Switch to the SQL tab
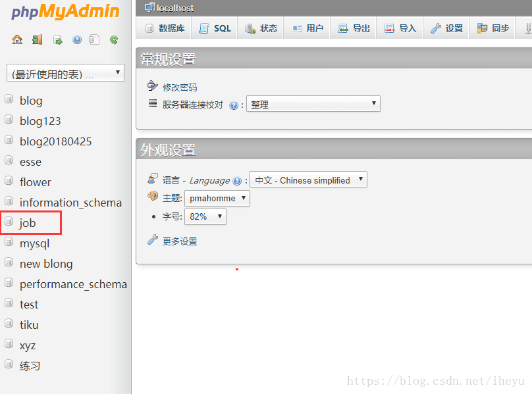532x394 pixels. pyautogui.click(x=215, y=28)
